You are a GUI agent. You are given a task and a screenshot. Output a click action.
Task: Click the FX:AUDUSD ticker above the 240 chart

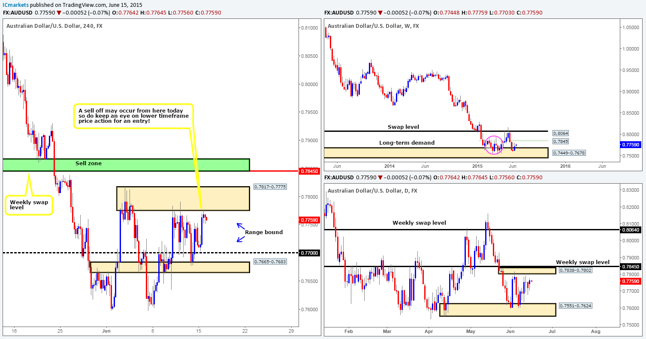[x=18, y=12]
